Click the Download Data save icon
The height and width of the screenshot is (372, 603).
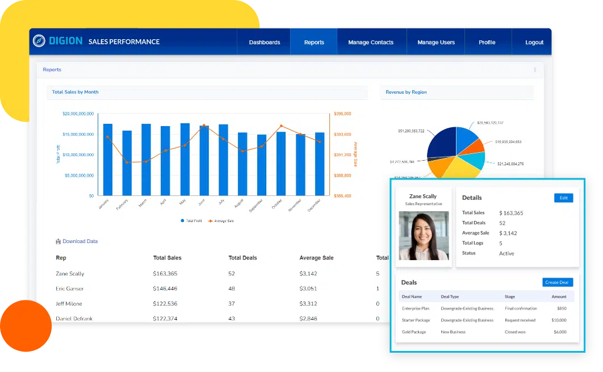coord(58,241)
